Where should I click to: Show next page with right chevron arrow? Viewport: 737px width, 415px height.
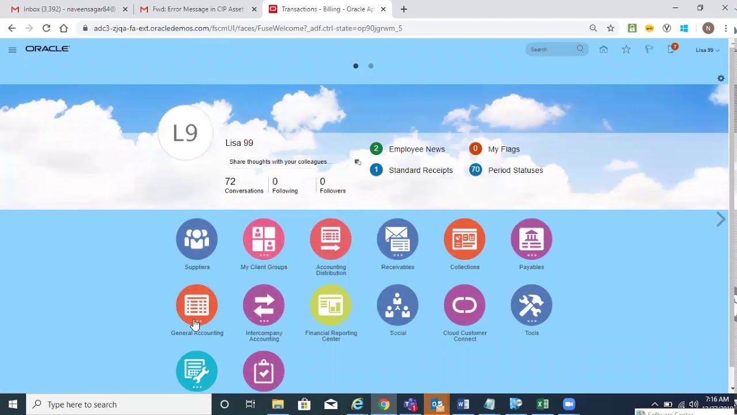click(721, 219)
